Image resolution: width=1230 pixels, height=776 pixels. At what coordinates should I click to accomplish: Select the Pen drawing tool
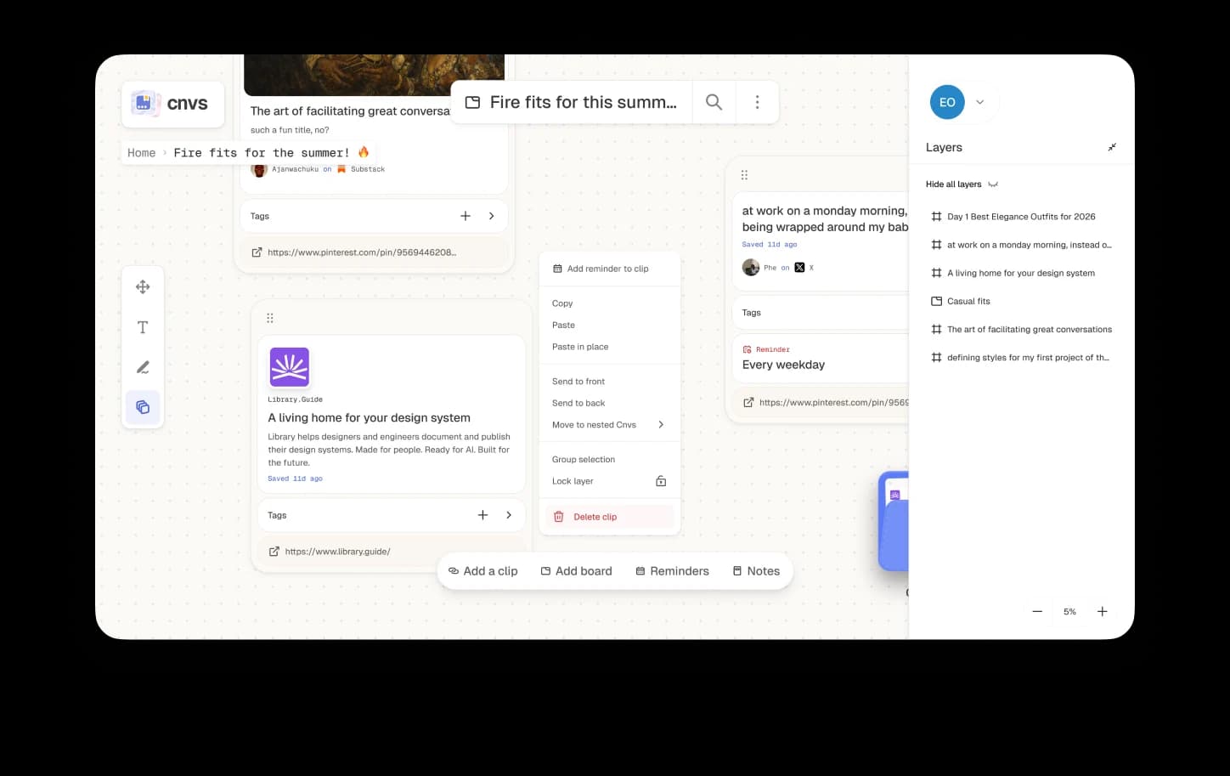(143, 367)
